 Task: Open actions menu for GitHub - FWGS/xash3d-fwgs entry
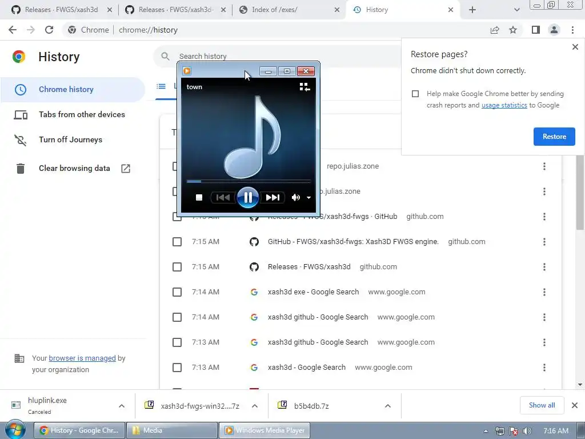(544, 242)
